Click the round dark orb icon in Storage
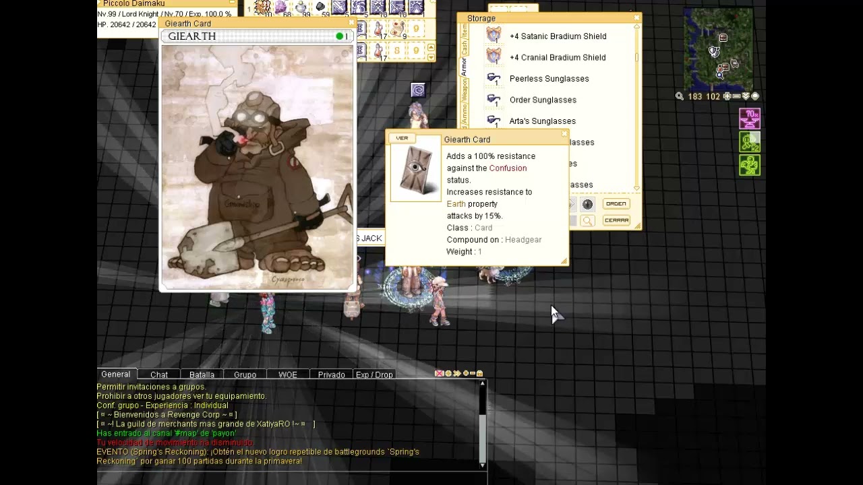Screen dimensions: 863x485 click(x=587, y=204)
